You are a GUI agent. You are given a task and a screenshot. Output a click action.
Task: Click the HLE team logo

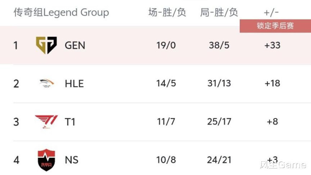[47, 83]
